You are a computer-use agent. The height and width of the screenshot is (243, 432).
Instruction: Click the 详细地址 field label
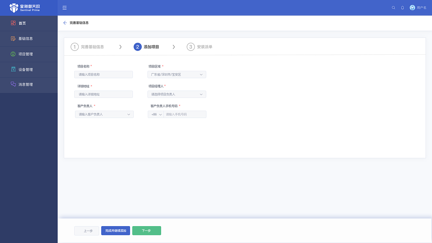[83, 86]
